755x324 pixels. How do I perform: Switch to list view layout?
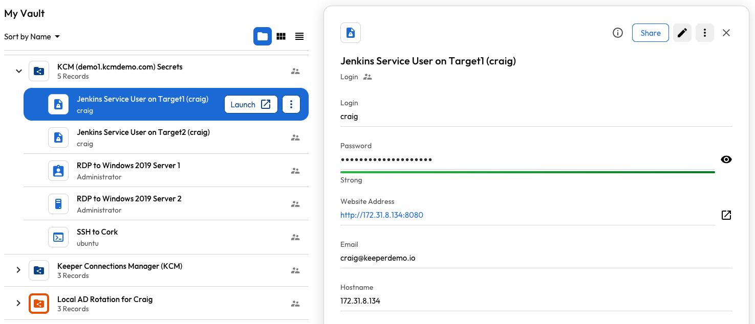click(299, 36)
